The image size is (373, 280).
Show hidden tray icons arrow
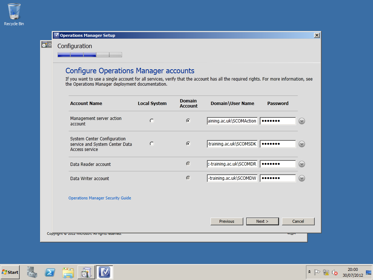tap(310, 272)
